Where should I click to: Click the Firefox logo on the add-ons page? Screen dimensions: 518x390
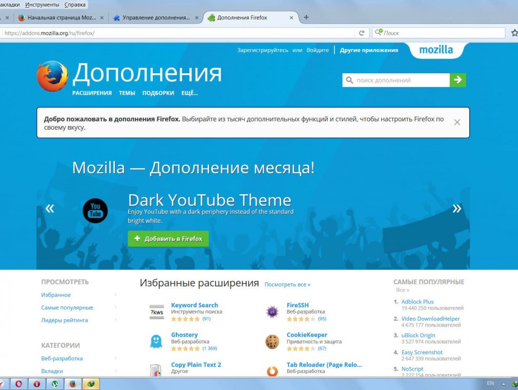(52, 76)
